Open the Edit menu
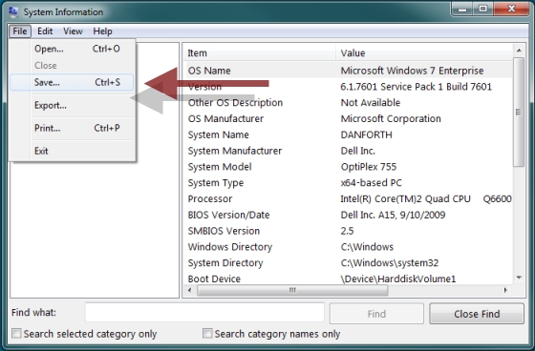The height and width of the screenshot is (351, 535). click(45, 31)
